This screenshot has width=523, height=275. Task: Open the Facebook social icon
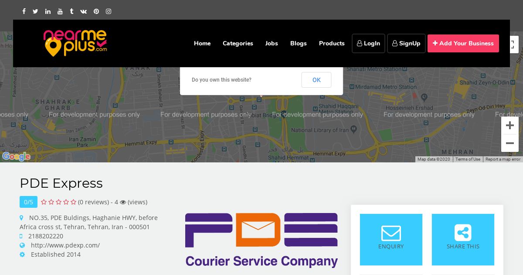click(24, 11)
